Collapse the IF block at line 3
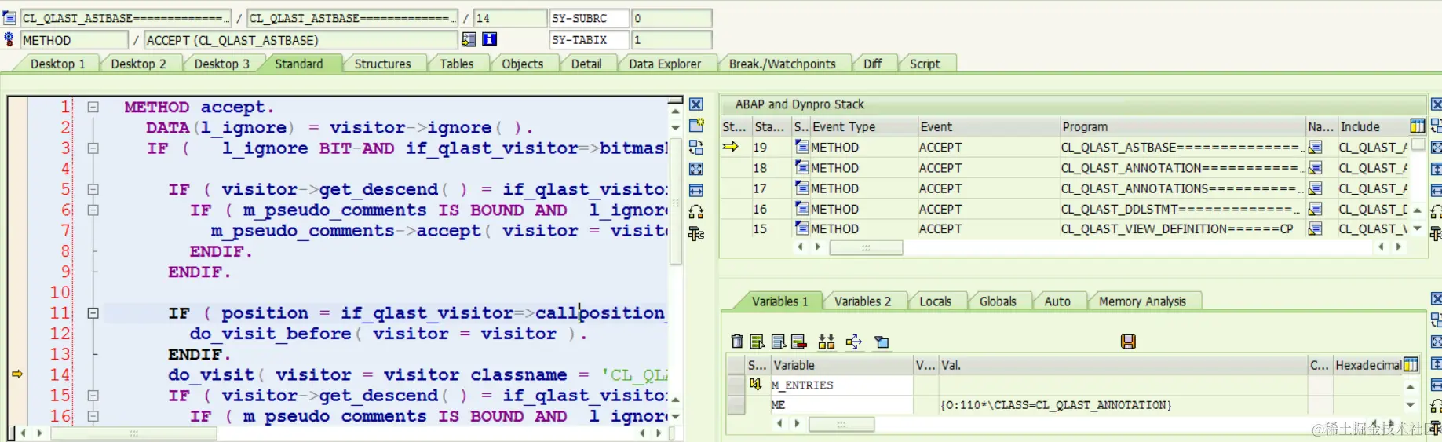Screen dimensions: 1442x442 (93, 148)
